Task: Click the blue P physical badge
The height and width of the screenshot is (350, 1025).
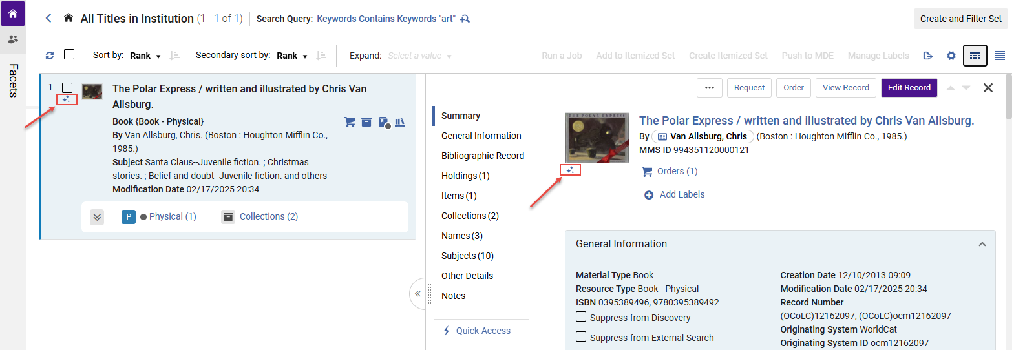Action: (x=129, y=217)
